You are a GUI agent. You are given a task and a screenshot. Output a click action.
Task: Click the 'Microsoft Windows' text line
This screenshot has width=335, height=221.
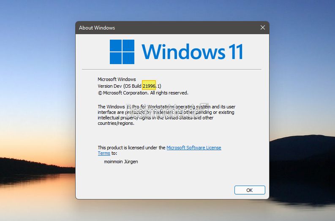(x=117, y=79)
